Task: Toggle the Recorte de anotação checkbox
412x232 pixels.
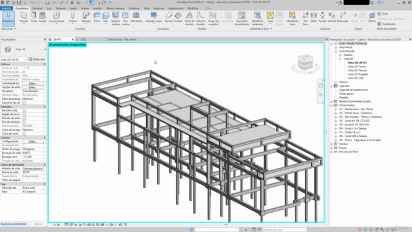Action: 24,119
